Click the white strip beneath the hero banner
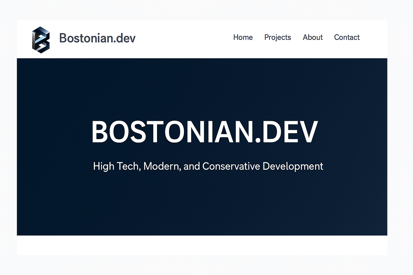Image resolution: width=413 pixels, height=275 pixels. click(202, 245)
